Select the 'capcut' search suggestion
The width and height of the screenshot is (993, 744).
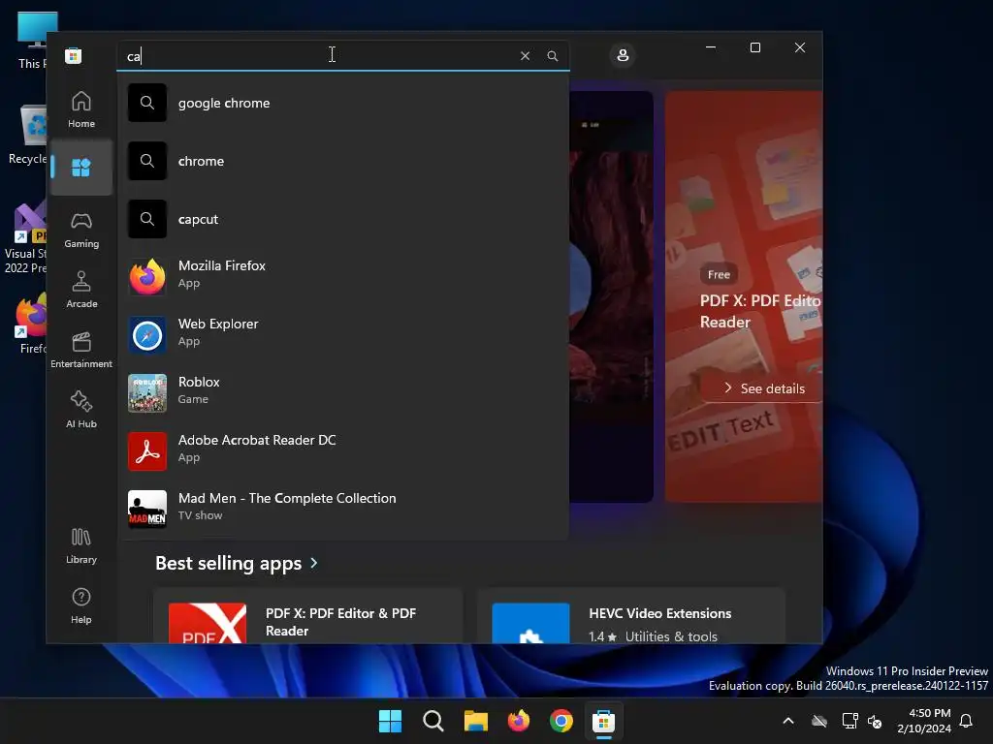coord(342,219)
